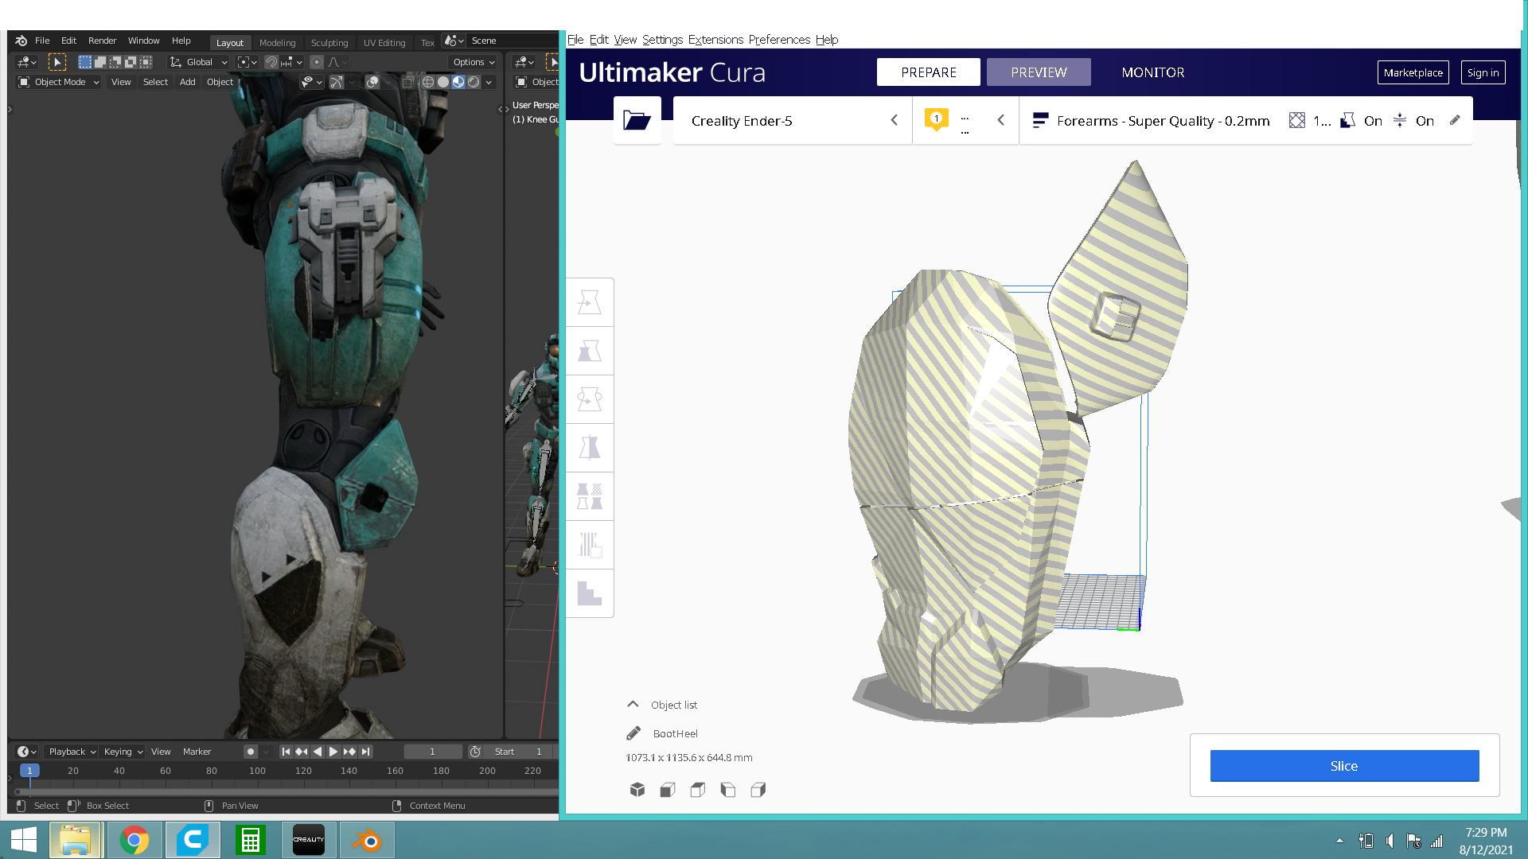The width and height of the screenshot is (1528, 859).
Task: Toggle the auto keying record button in the timeline
Action: (x=251, y=752)
